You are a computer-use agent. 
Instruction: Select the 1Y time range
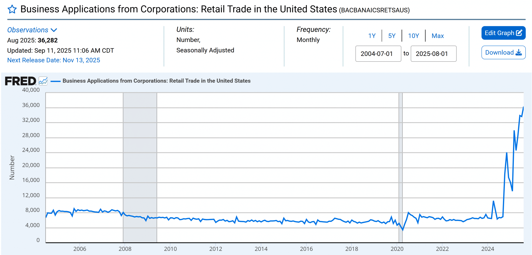click(x=372, y=36)
